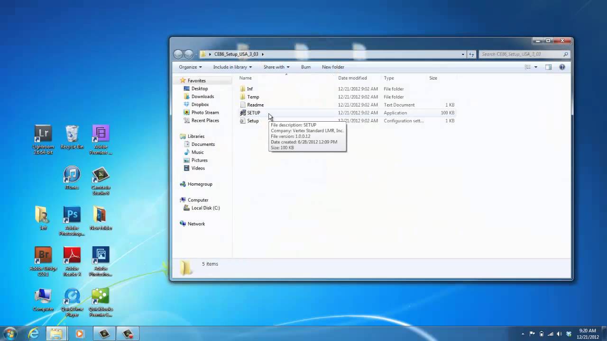The width and height of the screenshot is (607, 341).
Task: Open the Lightroom 3.6 64-bit desktop icon
Action: click(x=43, y=140)
